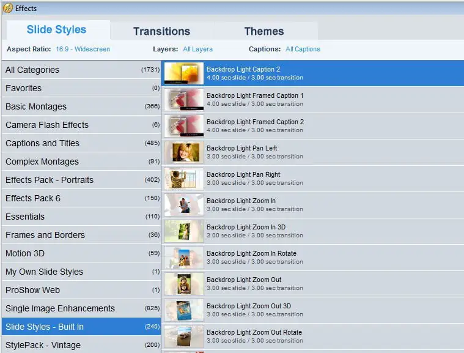The width and height of the screenshot is (464, 353).
Task: Click the Backdrop Light Zoom Out thumbnail
Action: (x=183, y=284)
